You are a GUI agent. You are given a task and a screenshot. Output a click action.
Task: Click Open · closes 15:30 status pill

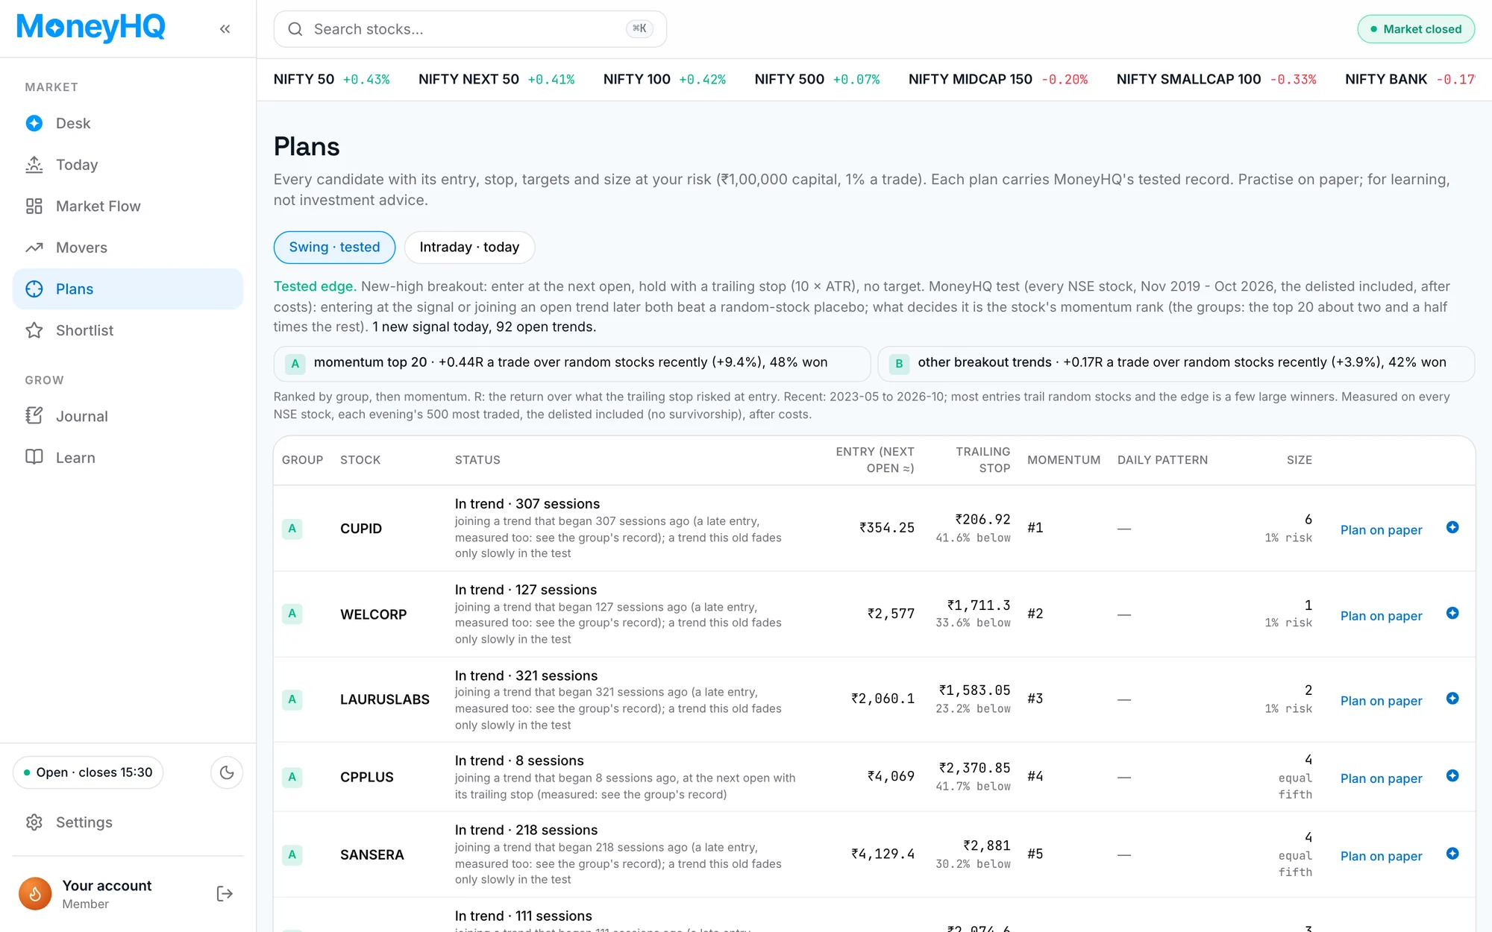point(88,772)
